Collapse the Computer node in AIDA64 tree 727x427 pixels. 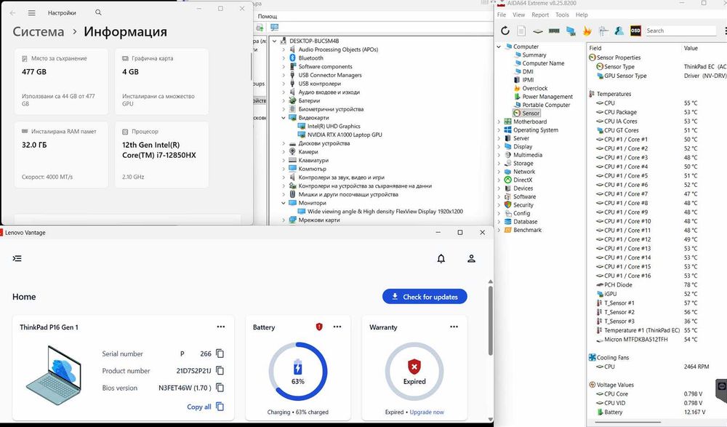coord(499,47)
